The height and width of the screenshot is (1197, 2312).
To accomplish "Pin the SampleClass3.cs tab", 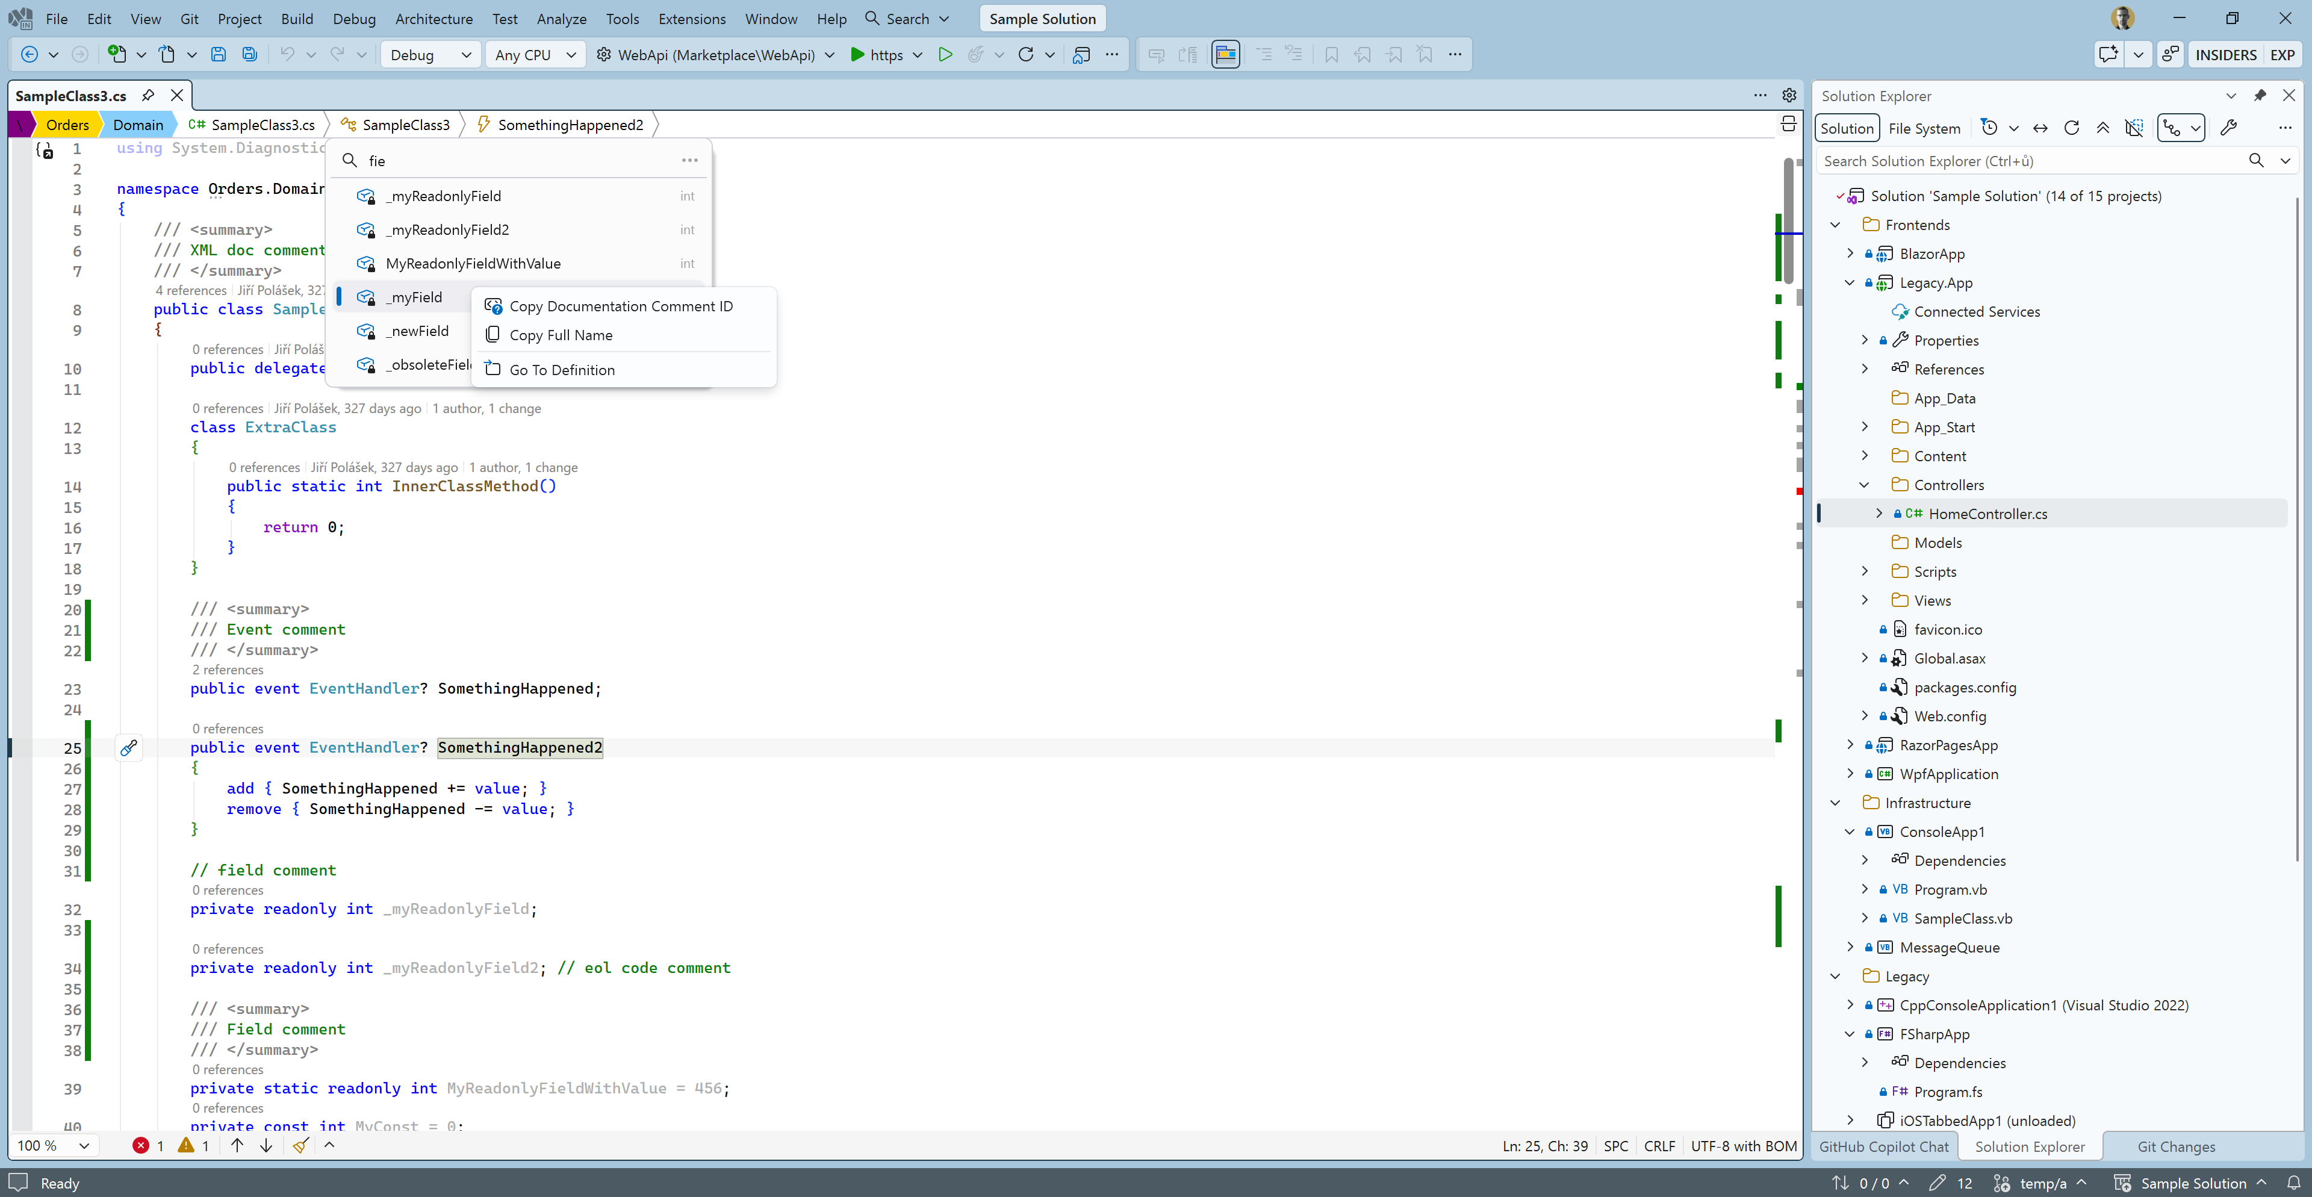I will pos(148,95).
